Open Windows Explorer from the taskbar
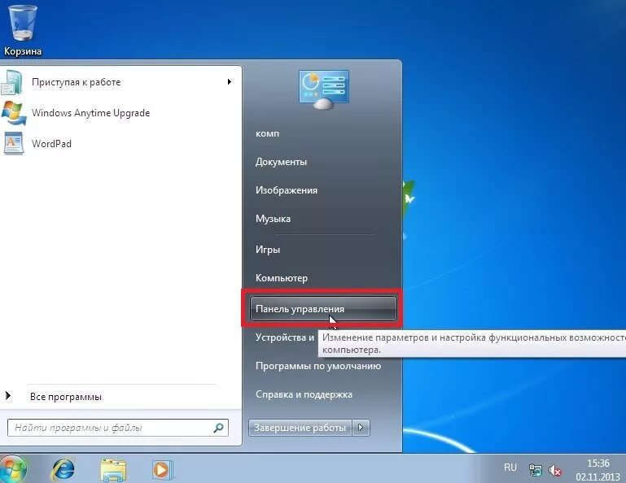This screenshot has width=626, height=483. 113,470
